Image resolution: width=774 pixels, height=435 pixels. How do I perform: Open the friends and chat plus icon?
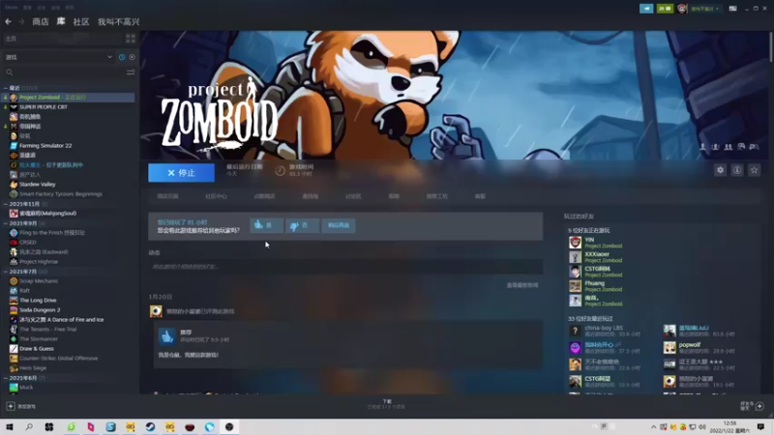pos(759,406)
